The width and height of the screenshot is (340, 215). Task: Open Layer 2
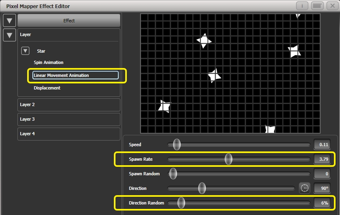pyautogui.click(x=69, y=105)
